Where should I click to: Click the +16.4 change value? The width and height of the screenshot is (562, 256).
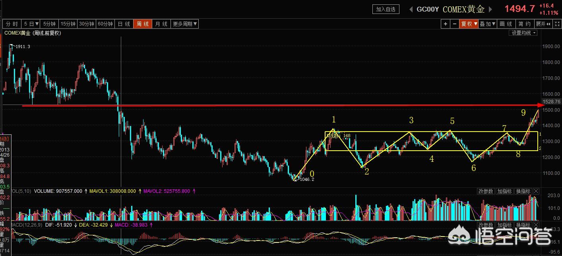[546, 6]
